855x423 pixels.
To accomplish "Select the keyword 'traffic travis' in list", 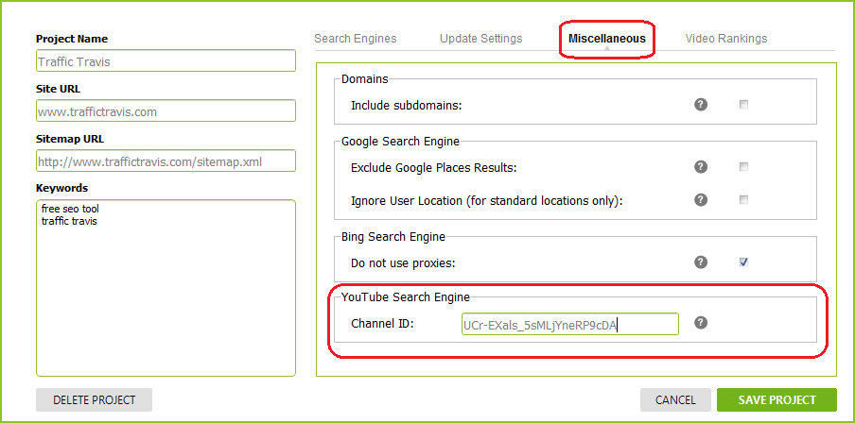I will [69, 221].
